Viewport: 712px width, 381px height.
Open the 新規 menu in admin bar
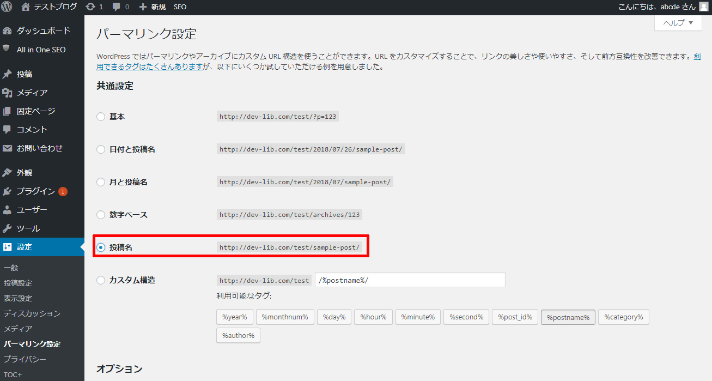point(153,7)
